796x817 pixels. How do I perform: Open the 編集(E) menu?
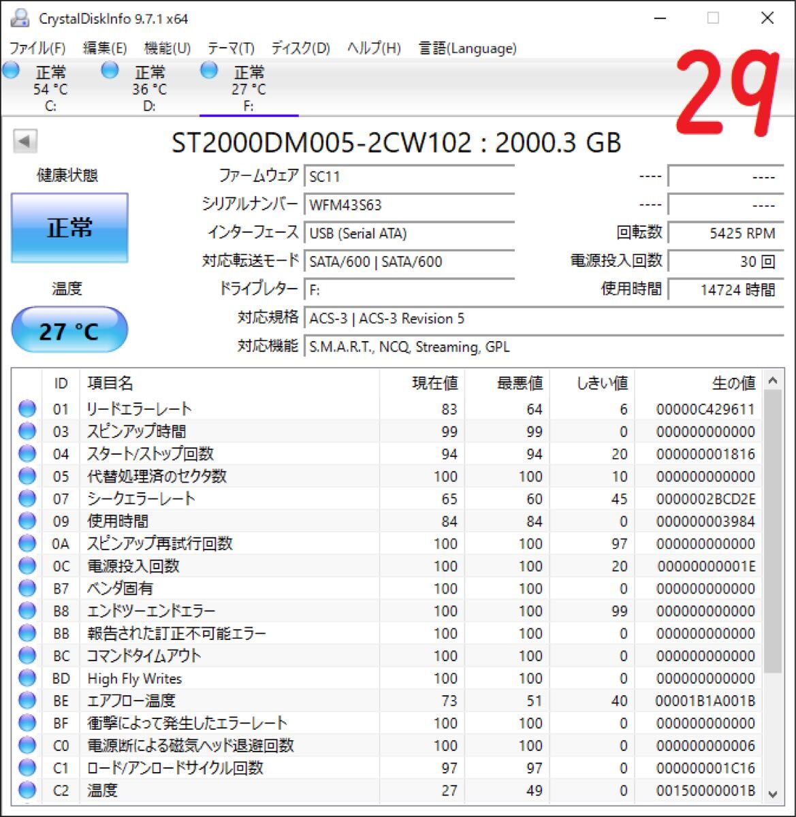[105, 48]
